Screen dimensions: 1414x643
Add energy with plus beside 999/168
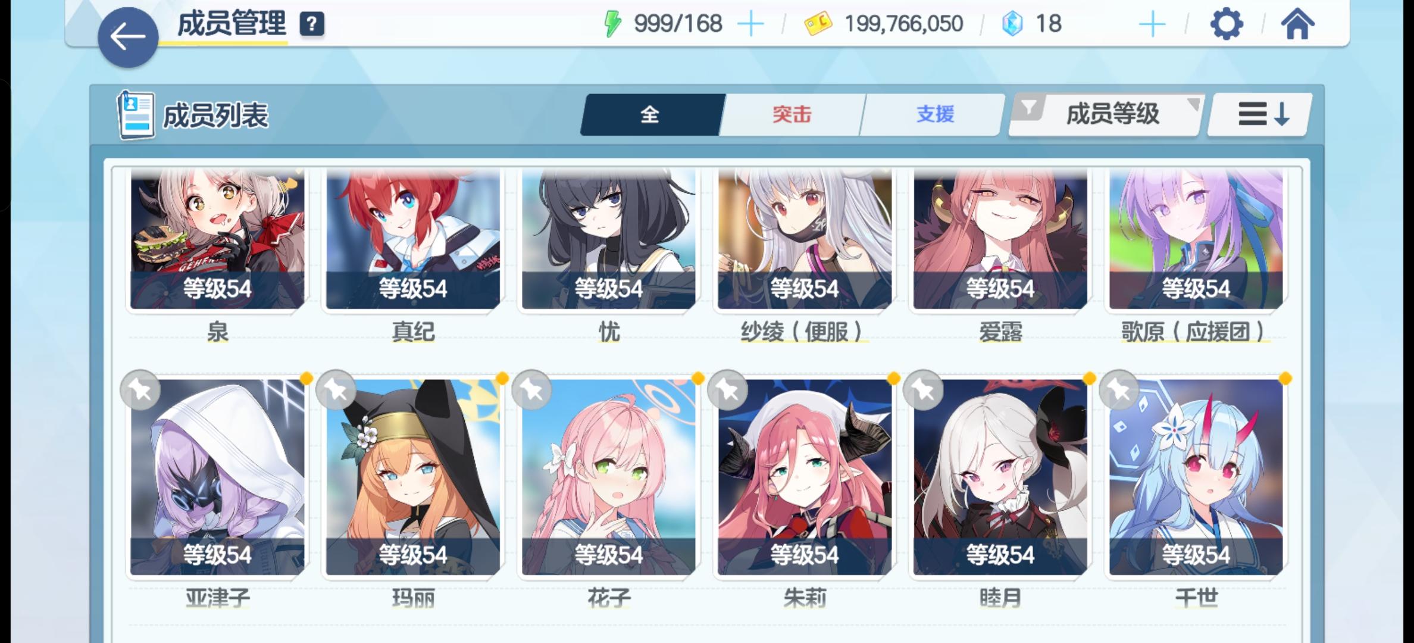[750, 24]
